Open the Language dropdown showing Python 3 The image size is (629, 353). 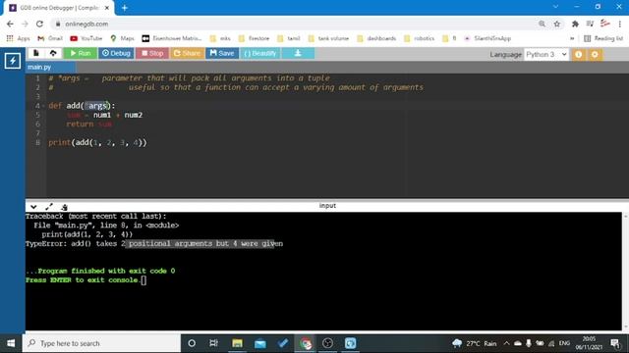(546, 55)
